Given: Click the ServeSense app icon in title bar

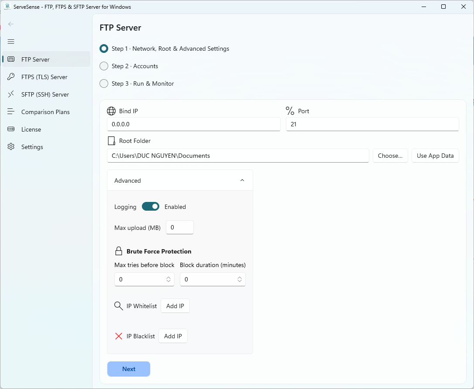Looking at the screenshot, I should pos(7,7).
